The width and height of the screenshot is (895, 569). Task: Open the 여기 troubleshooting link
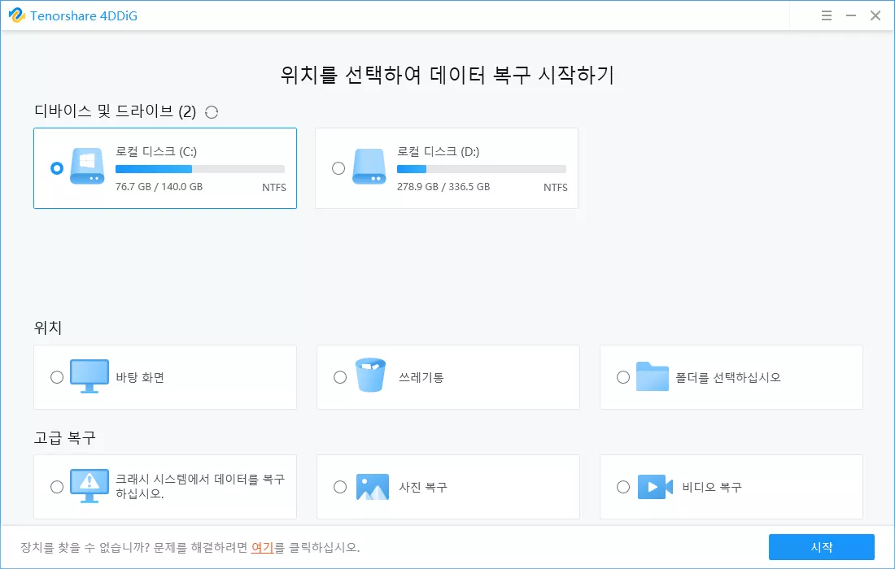click(x=263, y=547)
